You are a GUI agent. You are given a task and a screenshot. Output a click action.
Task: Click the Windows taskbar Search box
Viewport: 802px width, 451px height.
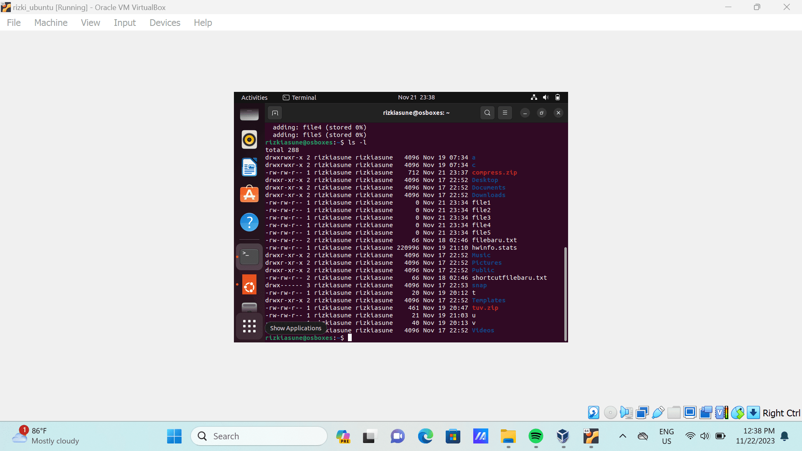coord(259,436)
